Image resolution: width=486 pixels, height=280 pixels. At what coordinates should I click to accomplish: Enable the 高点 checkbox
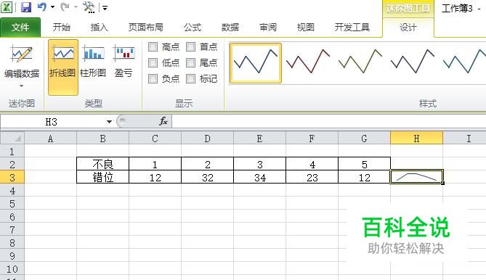coord(153,47)
